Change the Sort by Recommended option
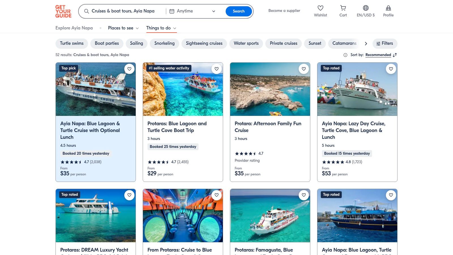The image size is (453, 255). (x=378, y=55)
